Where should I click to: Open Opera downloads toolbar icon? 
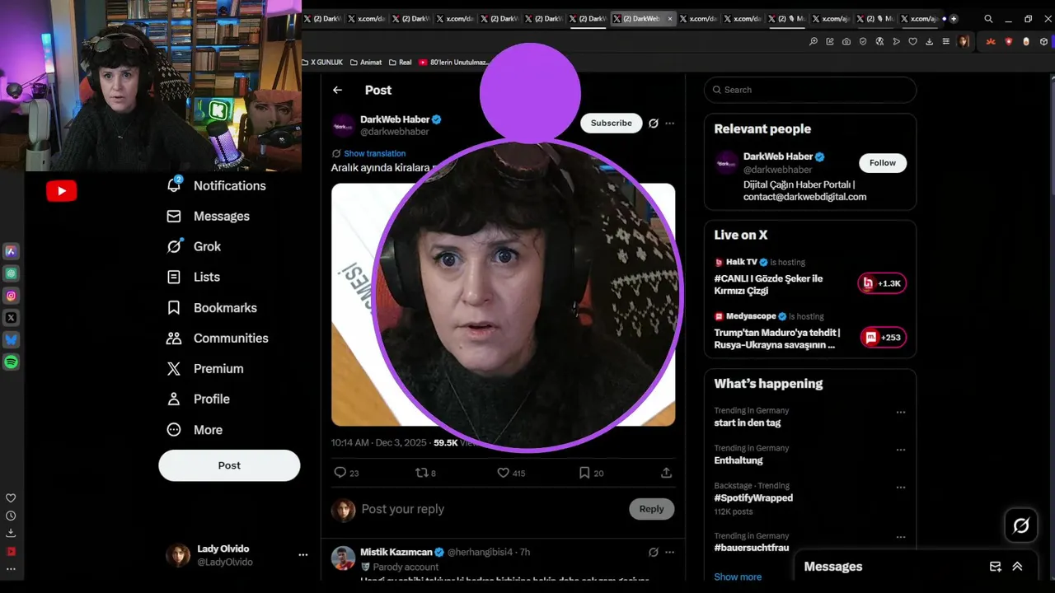coord(930,41)
